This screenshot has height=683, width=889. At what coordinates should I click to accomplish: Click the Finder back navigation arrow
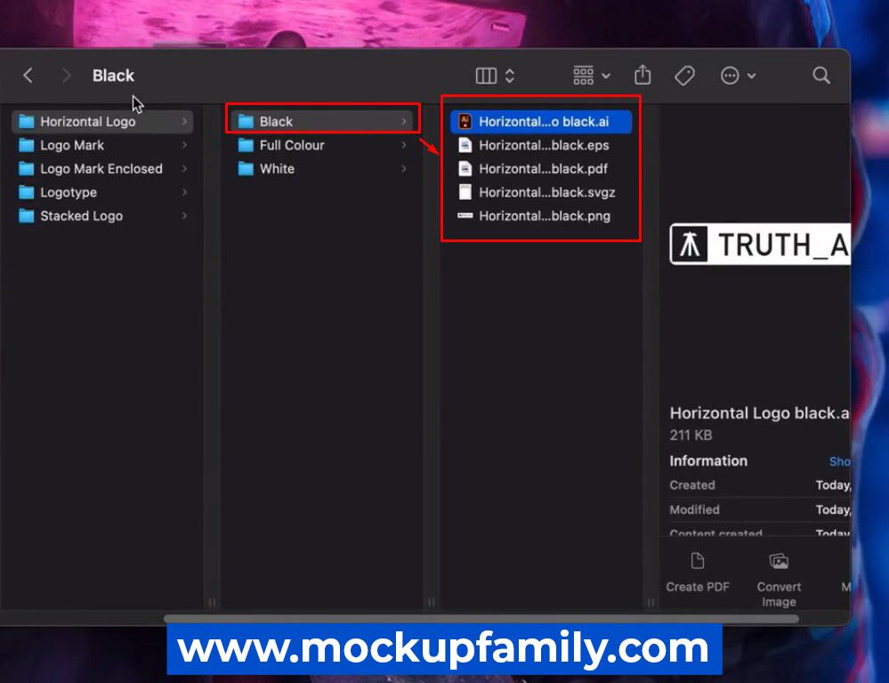click(28, 76)
